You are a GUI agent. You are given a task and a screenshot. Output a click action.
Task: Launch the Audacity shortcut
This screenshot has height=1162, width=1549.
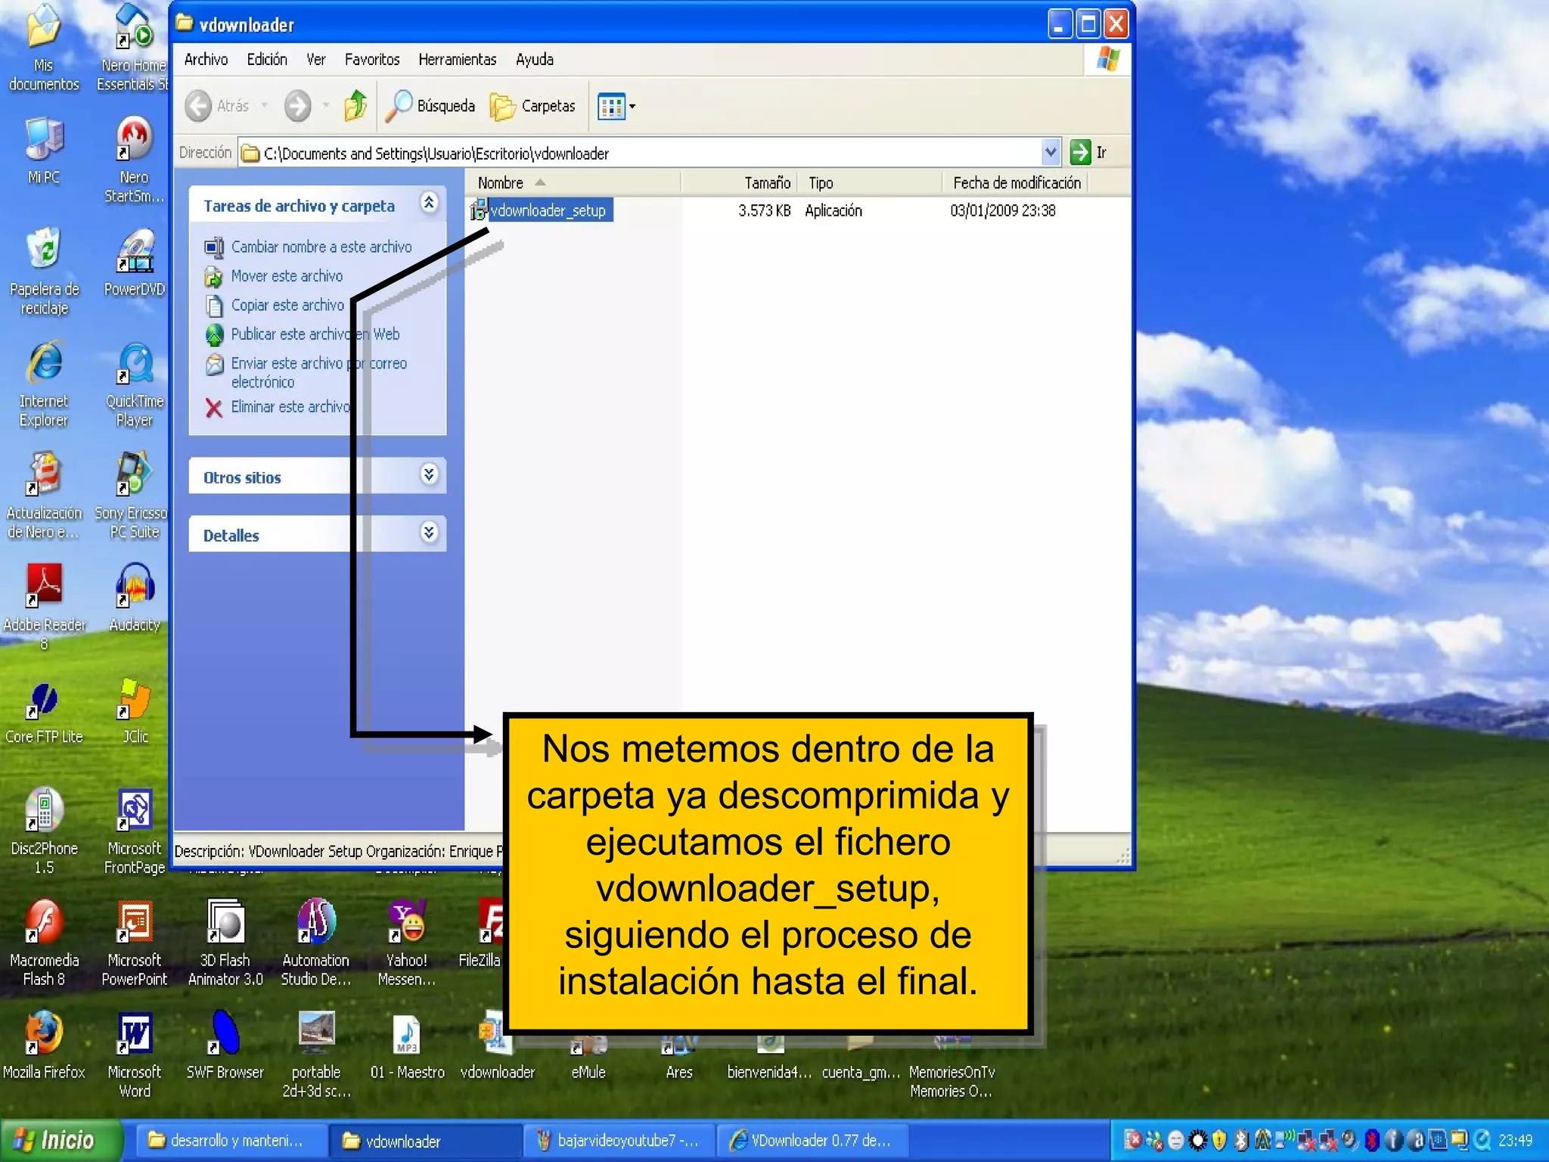135,598
